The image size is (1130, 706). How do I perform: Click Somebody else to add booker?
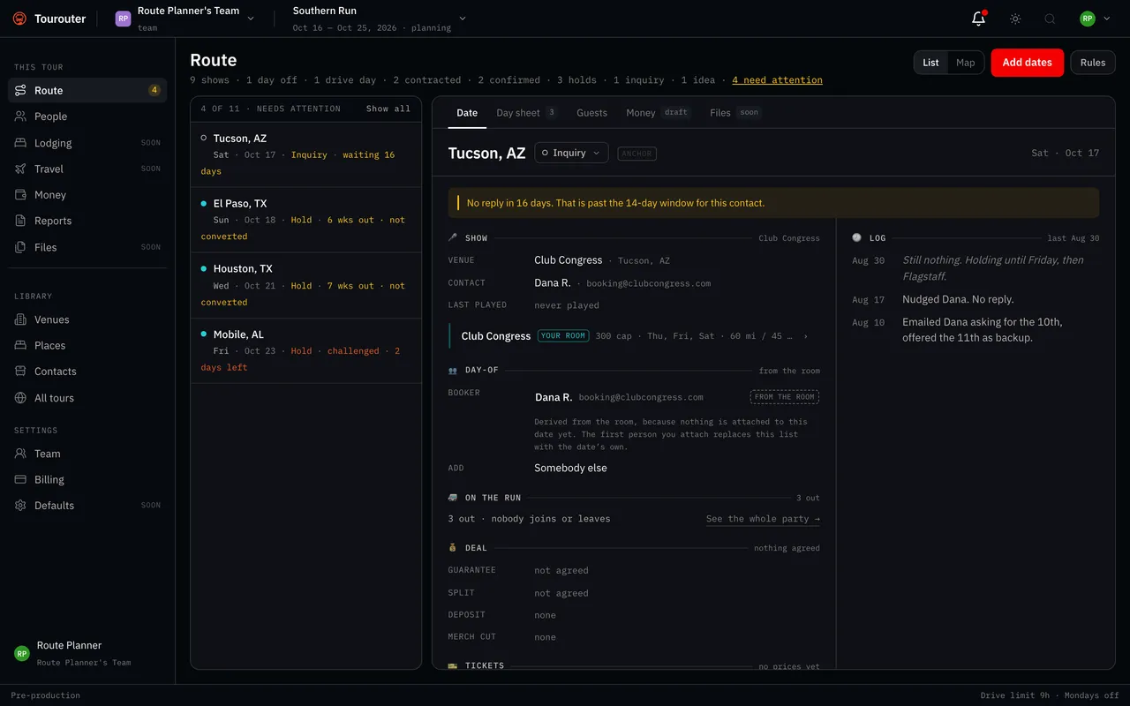pos(570,468)
